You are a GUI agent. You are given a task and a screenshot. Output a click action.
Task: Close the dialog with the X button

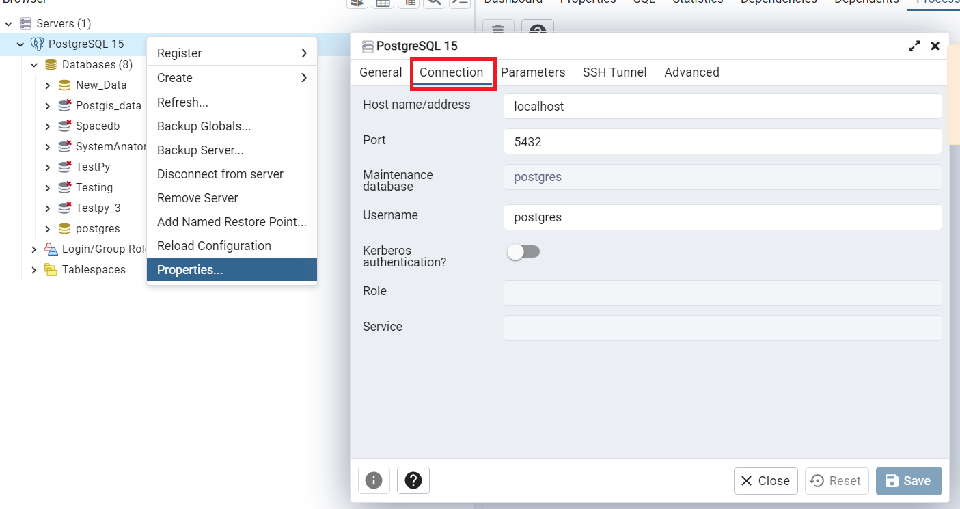[935, 46]
